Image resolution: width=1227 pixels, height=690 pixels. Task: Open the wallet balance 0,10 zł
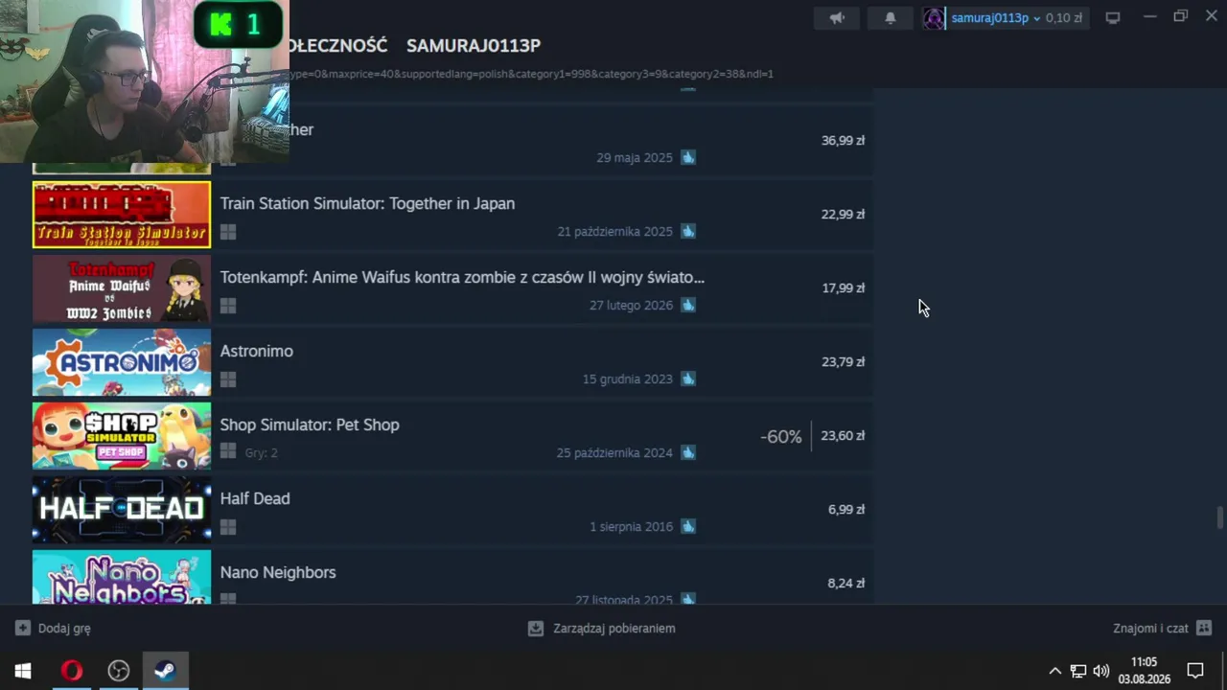click(1064, 18)
